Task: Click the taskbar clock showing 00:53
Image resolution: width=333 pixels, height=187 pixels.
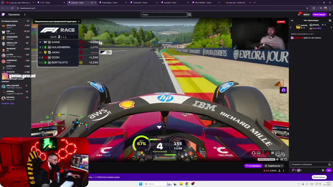Action: point(327,184)
